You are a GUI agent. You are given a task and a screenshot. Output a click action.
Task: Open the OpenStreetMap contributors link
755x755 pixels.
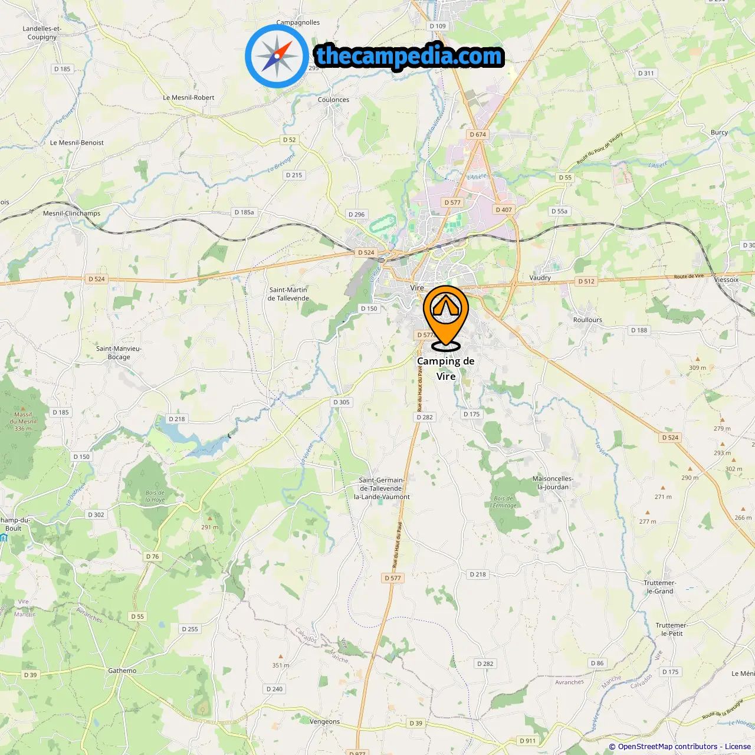[668, 747]
